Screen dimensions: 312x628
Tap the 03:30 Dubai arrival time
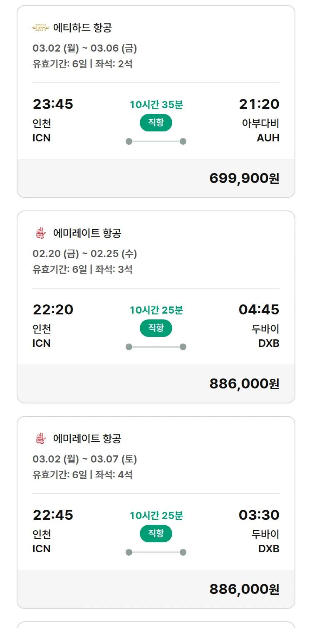click(259, 515)
